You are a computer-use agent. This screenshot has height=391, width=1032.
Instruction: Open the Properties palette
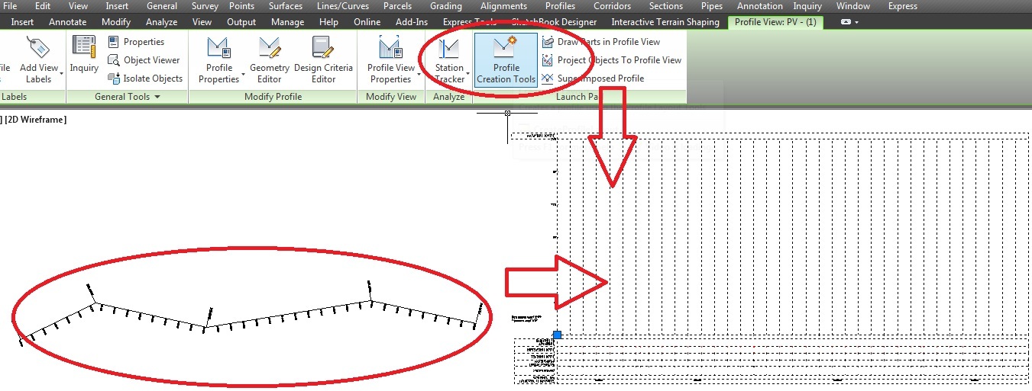[135, 42]
